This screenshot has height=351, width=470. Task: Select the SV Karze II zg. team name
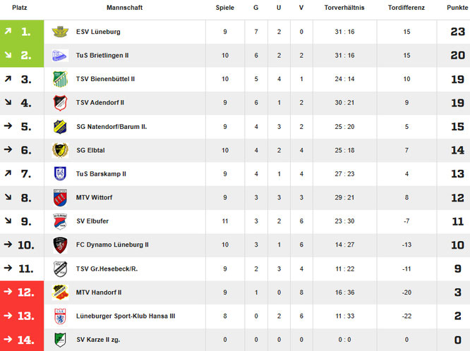[x=98, y=340]
